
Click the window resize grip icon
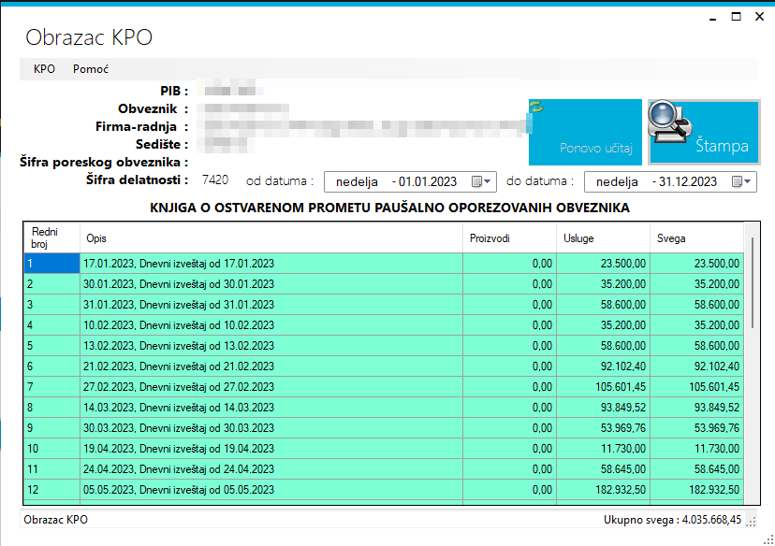coord(769,539)
